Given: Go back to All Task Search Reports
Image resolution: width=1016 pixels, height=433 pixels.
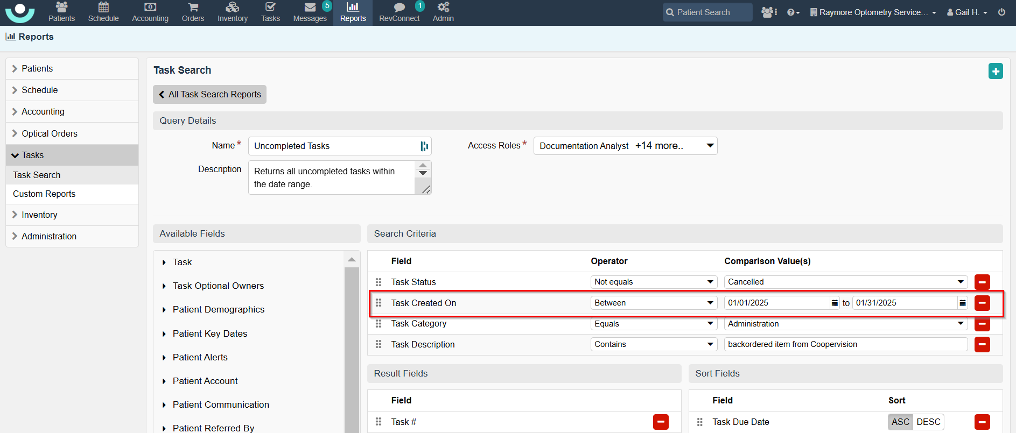Looking at the screenshot, I should 209,94.
